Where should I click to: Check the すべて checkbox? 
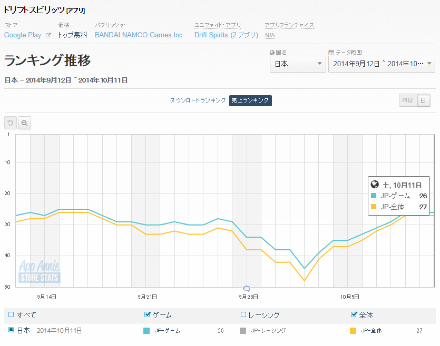[11, 315]
